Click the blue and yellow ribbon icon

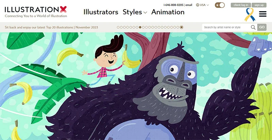[250, 15]
